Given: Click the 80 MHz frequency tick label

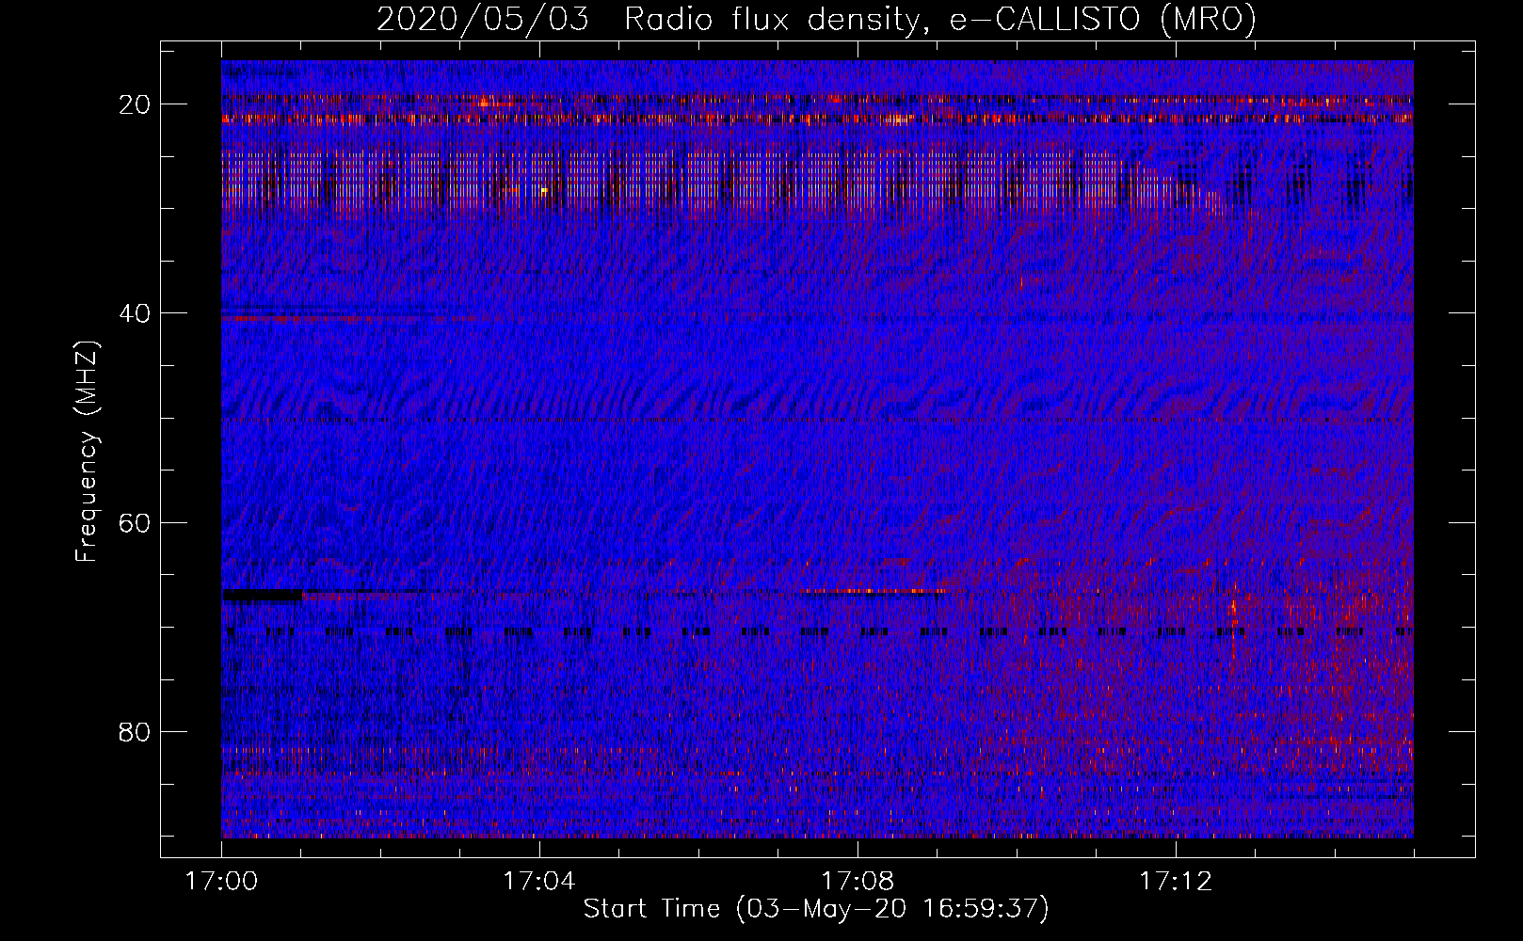Looking at the screenshot, I should coord(136,731).
